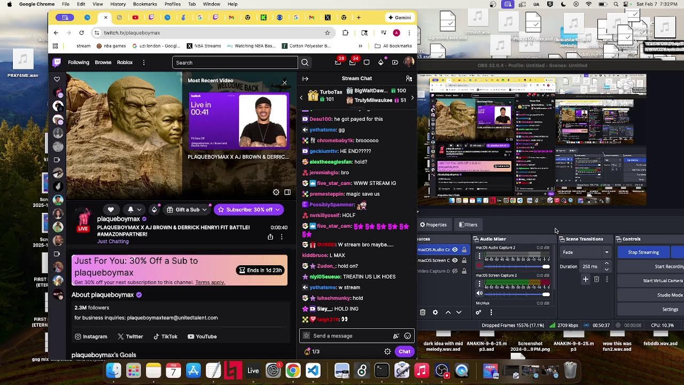
Task: Toggle lock on macOS Audio Capture source
Action: tap(464, 250)
